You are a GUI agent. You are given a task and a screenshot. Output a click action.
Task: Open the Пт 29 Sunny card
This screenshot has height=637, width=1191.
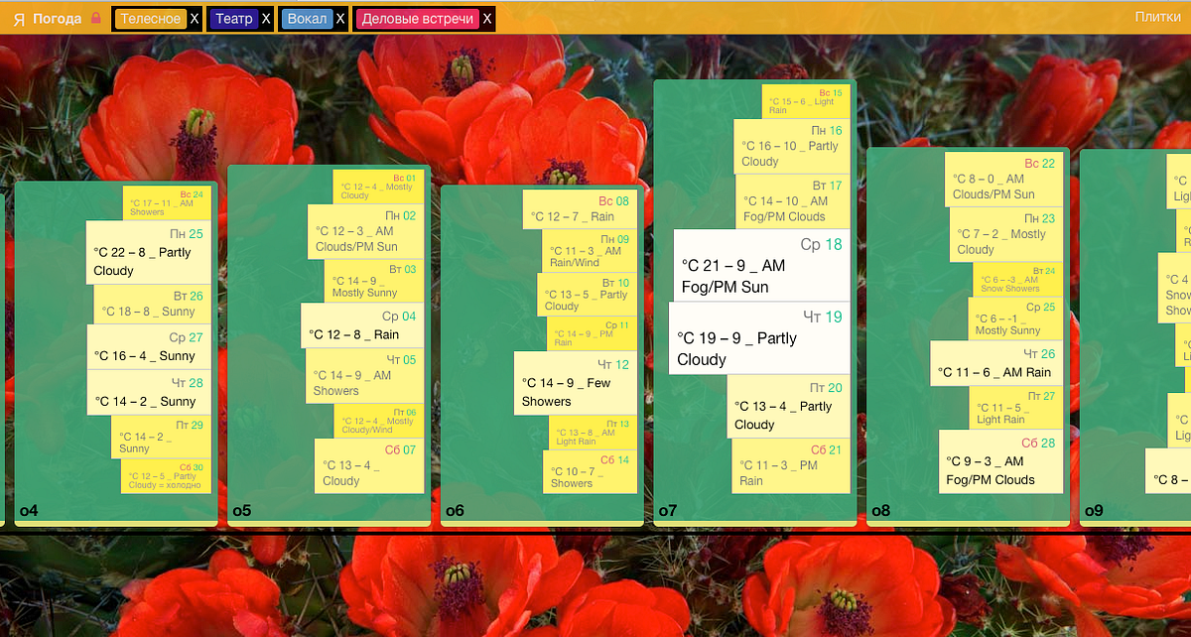(x=161, y=437)
